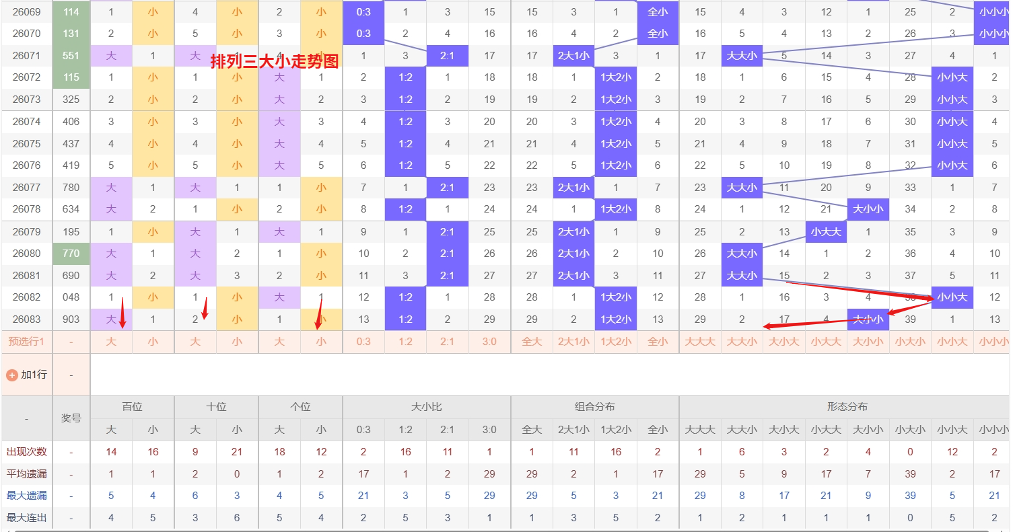
Task: Click the plus icon beside 加1行
Action: (11, 375)
